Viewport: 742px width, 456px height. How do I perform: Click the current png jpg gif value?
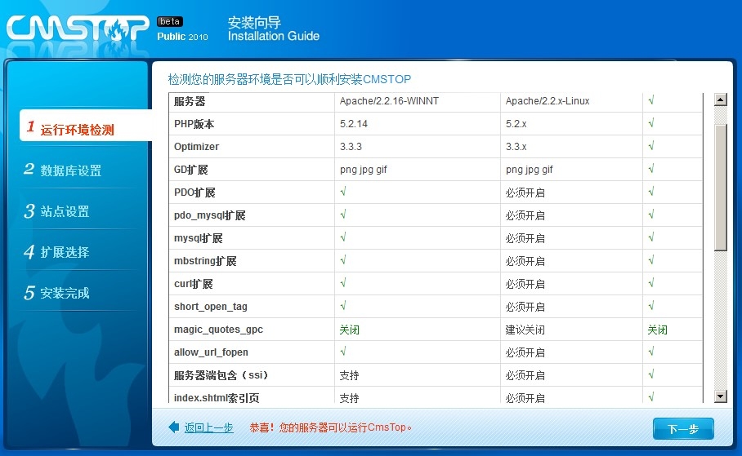(x=363, y=170)
